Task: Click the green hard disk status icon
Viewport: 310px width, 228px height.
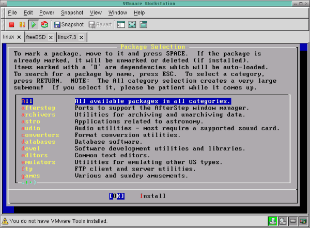Action: (x=273, y=221)
